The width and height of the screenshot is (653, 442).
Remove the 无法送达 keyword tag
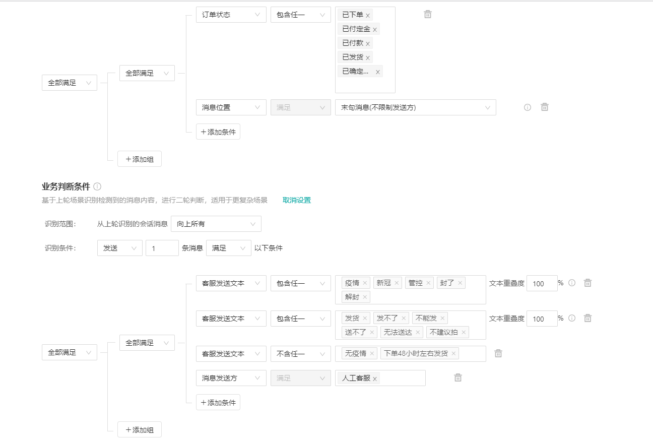point(418,333)
